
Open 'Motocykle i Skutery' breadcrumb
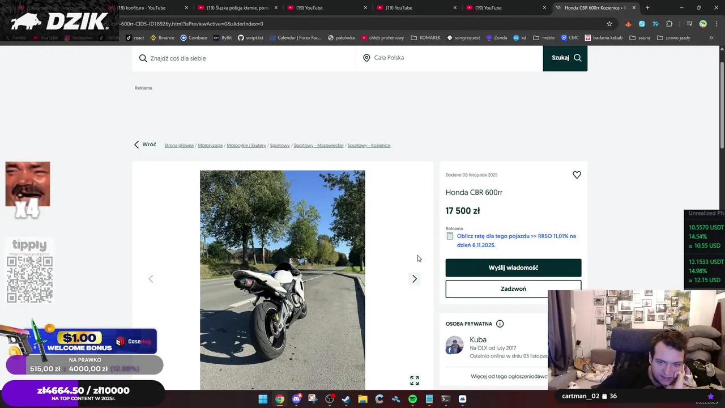pos(246,146)
